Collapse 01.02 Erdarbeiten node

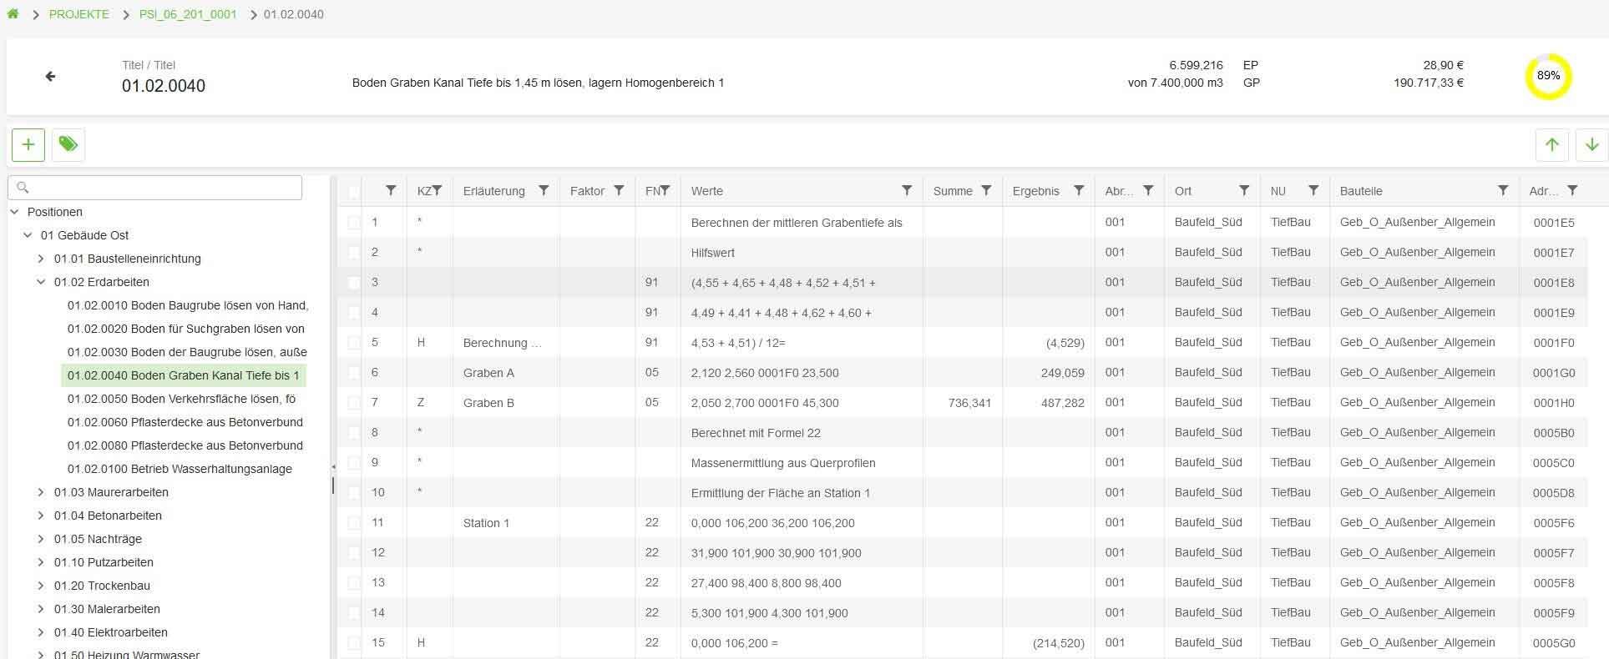coord(41,282)
